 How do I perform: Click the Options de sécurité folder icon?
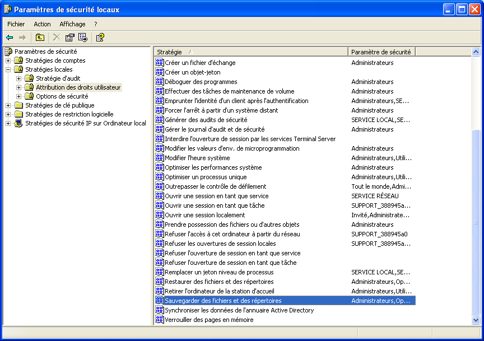tap(30, 96)
